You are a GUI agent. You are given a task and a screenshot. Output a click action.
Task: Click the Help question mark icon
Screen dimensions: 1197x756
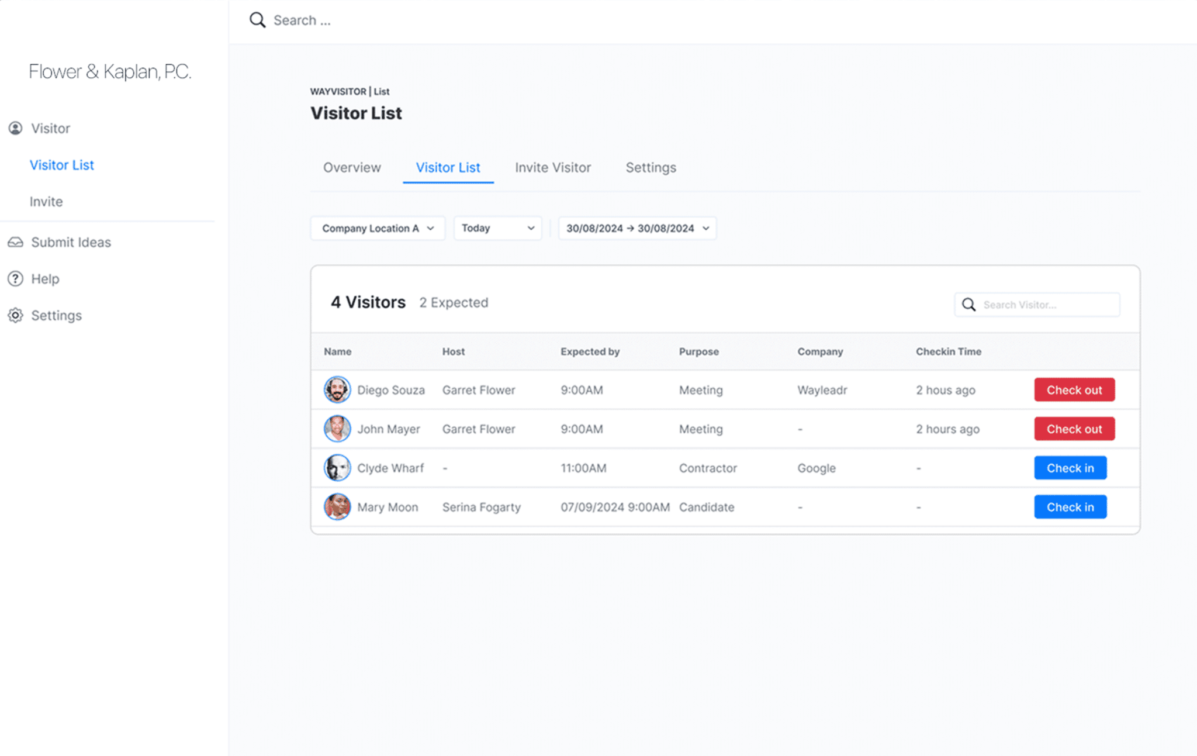point(16,278)
